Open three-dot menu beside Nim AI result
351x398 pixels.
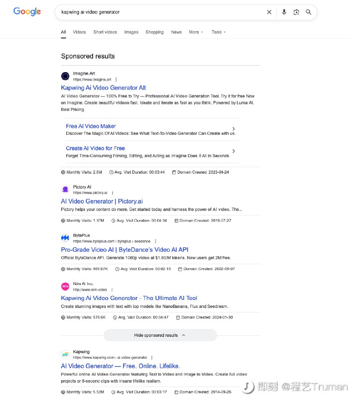click(112, 290)
